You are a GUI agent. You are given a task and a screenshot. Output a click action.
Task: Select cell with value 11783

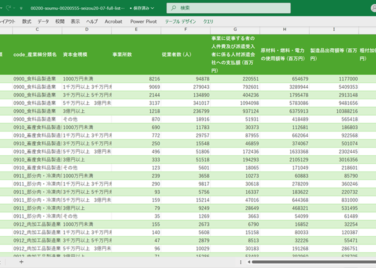click(x=186, y=128)
